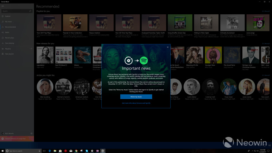Show all Playlists for you

[266, 11]
